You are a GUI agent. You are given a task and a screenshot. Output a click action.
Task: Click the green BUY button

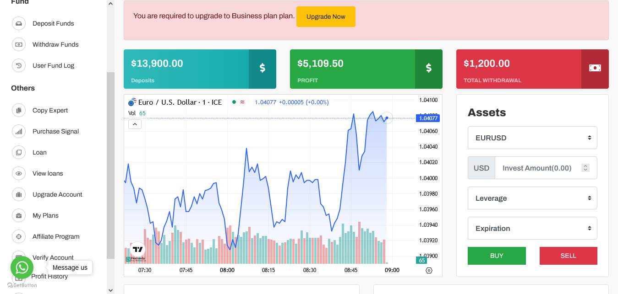click(497, 256)
